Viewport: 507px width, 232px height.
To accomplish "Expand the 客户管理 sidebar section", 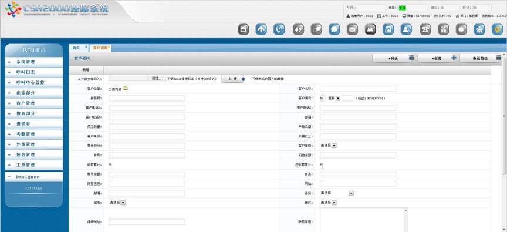I will (x=33, y=103).
